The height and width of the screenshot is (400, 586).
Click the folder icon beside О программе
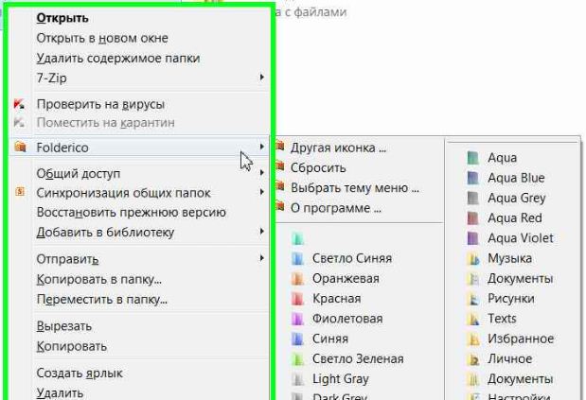[x=280, y=205]
